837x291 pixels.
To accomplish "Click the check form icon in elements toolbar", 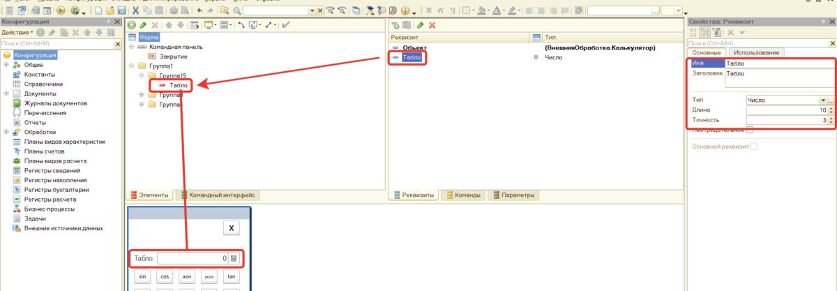I will click(x=286, y=25).
